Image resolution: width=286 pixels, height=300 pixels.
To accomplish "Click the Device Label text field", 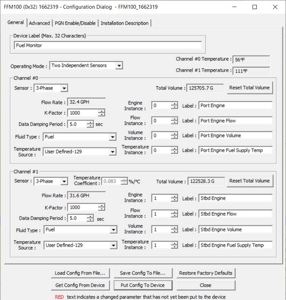I will [x=108, y=45].
